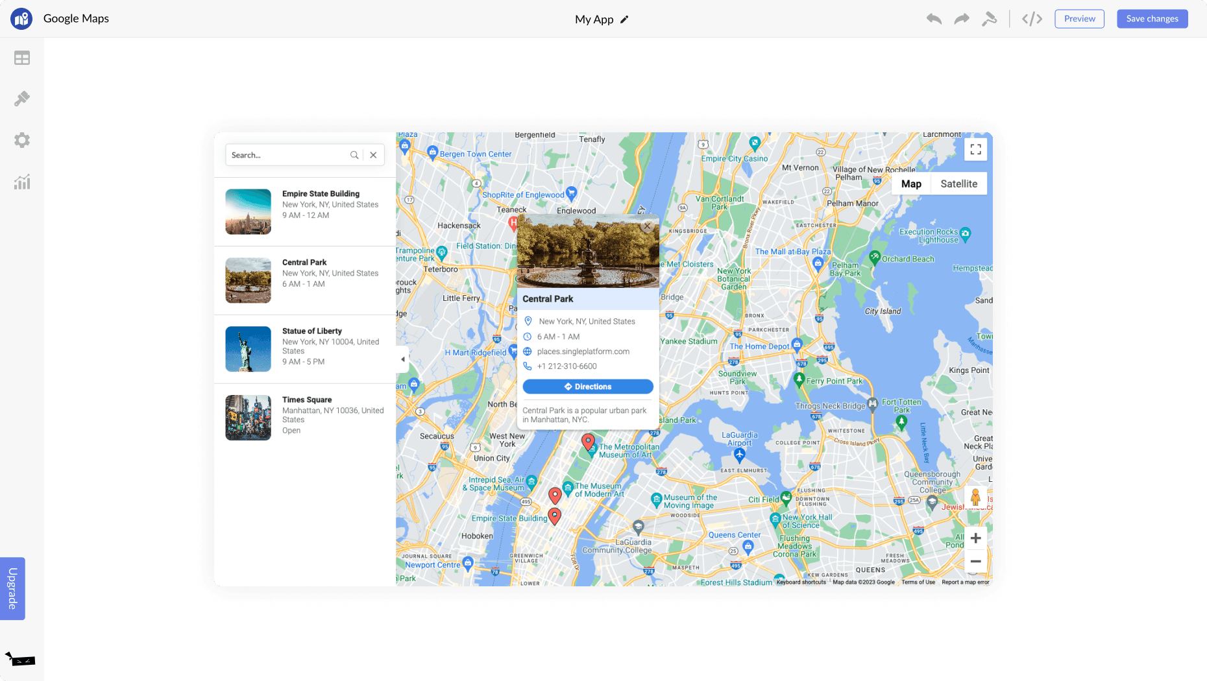1207x681 pixels.
Task: Click Central Park popup photo
Action: (588, 252)
